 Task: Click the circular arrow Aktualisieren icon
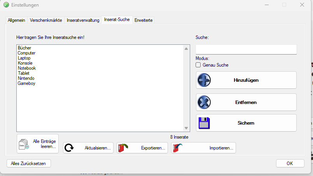[70, 148]
